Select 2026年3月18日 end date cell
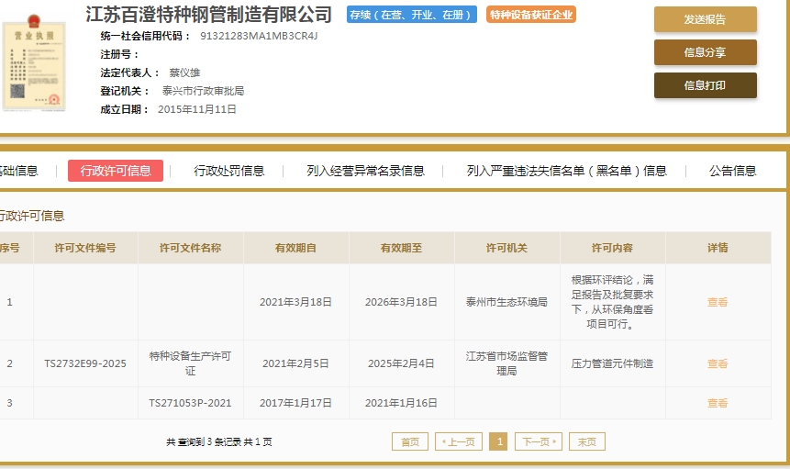This screenshot has width=790, height=469. tap(402, 302)
